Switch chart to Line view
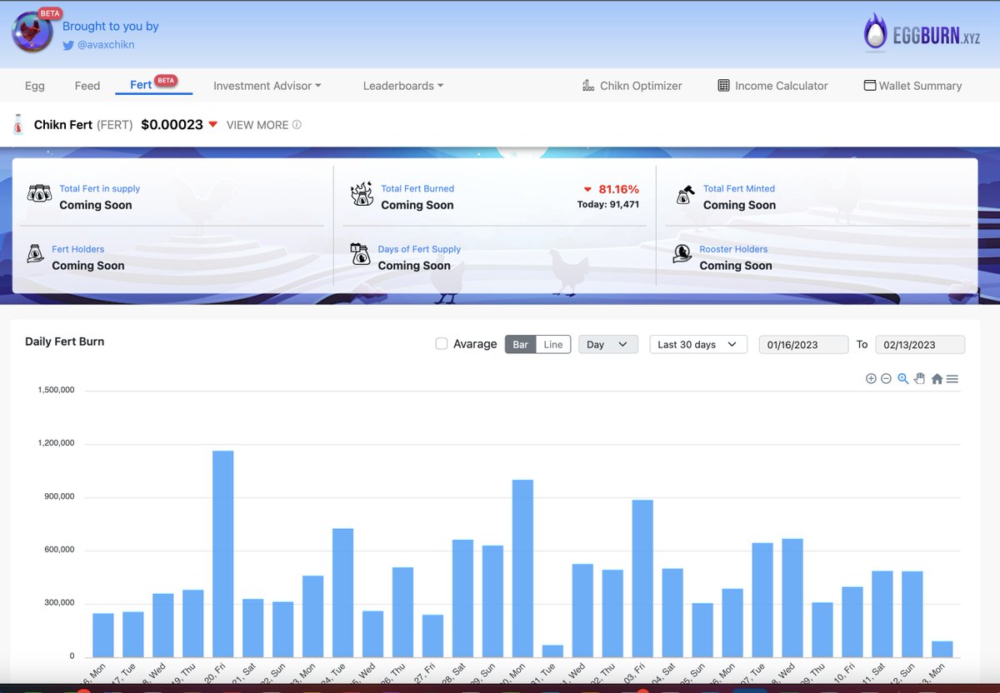Viewport: 1000px width, 693px height. [x=553, y=345]
